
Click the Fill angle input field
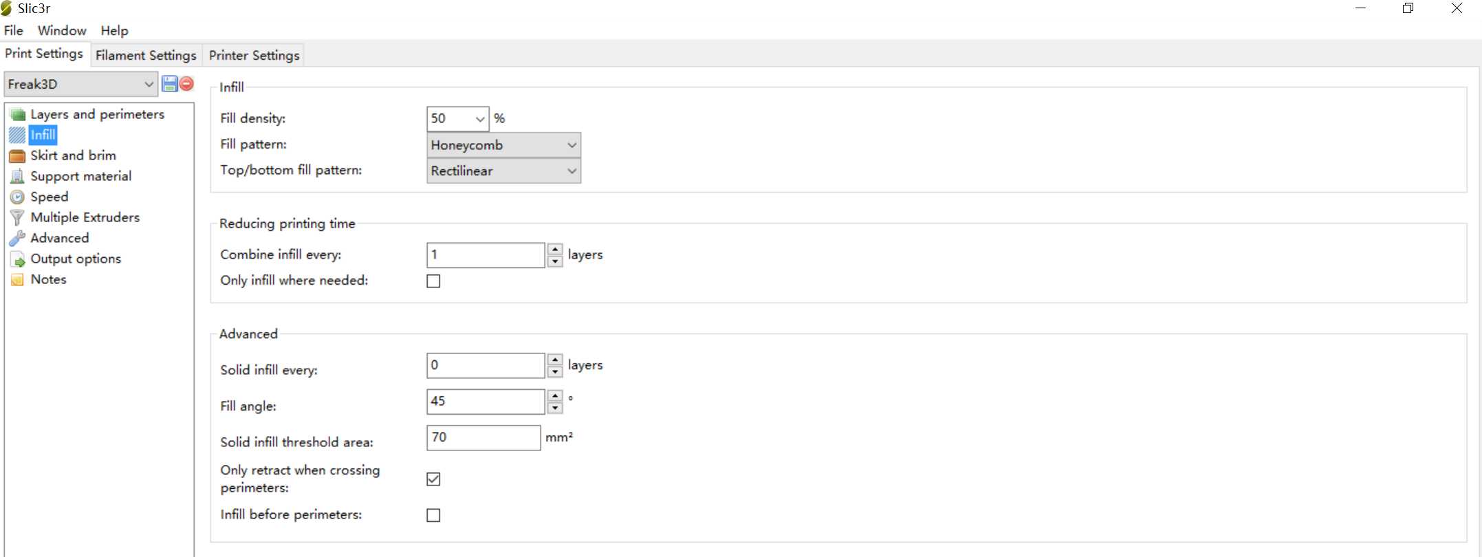coord(486,402)
